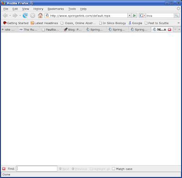Click the Stop loading button
Viewport: 182px width, 178px height.
(32, 16)
